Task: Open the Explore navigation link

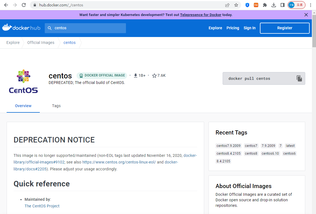Action: pyautogui.click(x=215, y=28)
